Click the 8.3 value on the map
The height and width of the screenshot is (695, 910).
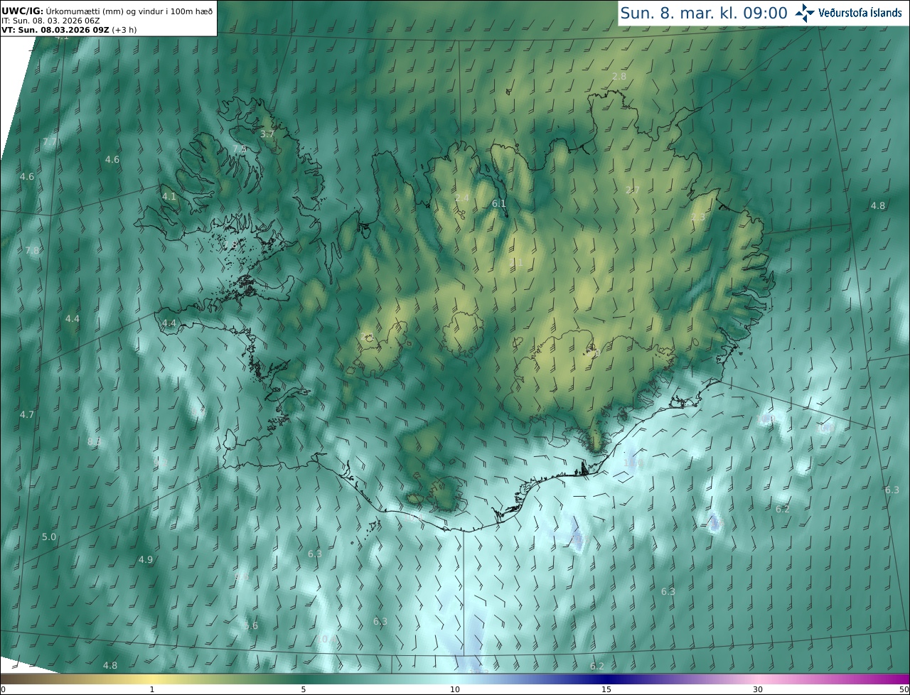point(94,441)
